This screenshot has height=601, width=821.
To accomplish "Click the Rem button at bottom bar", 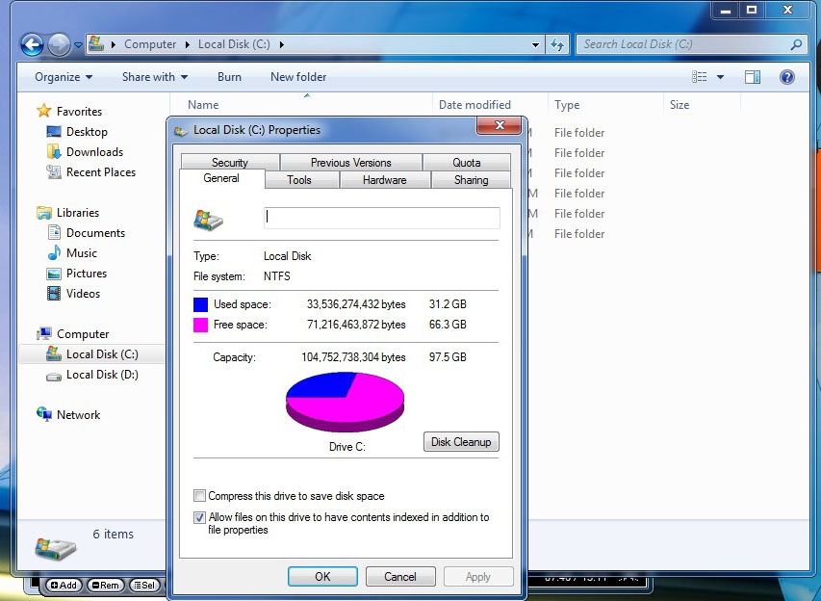I will click(x=105, y=586).
